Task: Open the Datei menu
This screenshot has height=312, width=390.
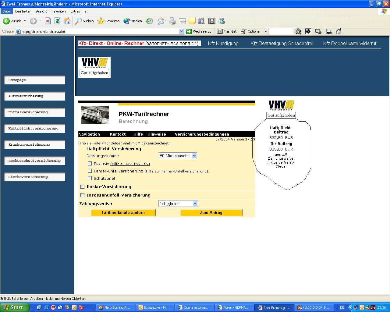Action: [x=6, y=11]
